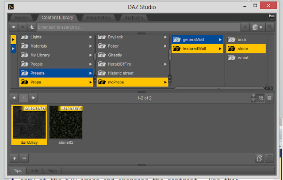Expand the People folder arrow
The height and width of the screenshot is (180, 283).
click(91, 64)
